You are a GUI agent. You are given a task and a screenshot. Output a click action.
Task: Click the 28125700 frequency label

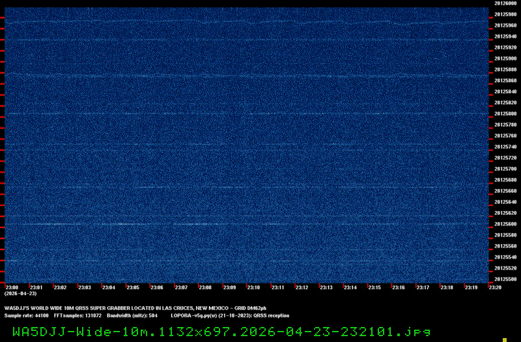(505, 169)
